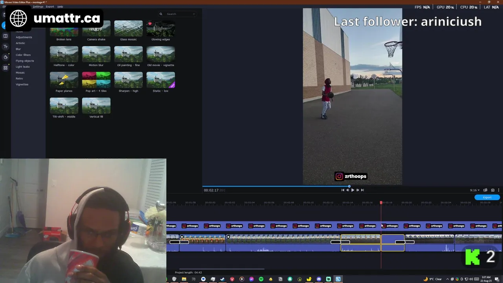Select the Sharpen - high filter thumbnail
Screen dimensions: 503x283
[x=129, y=80]
